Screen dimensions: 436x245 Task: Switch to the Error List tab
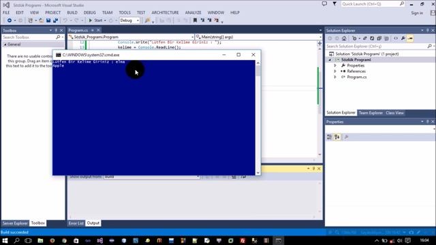76,223
